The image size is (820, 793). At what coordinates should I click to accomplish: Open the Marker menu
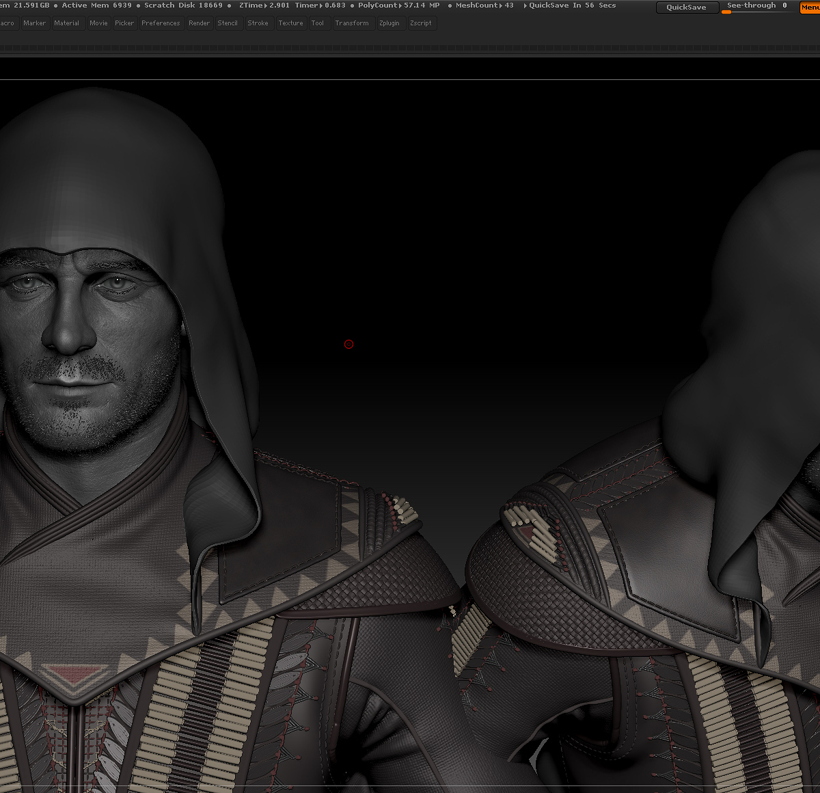[x=34, y=23]
